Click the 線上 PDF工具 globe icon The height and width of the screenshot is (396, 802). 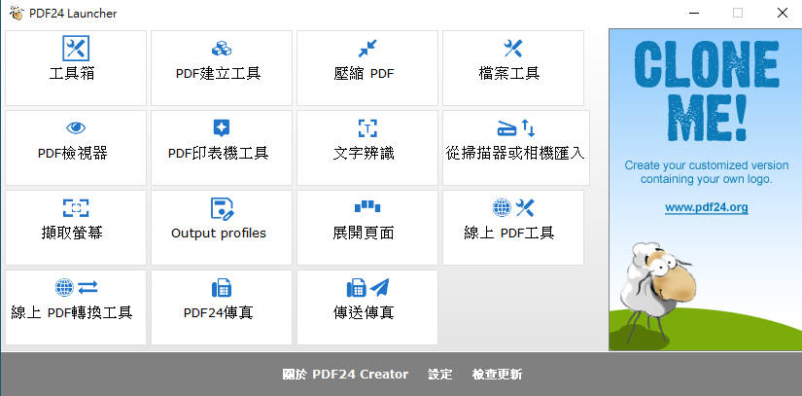[502, 207]
